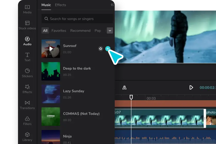Add Sunroof to the timeline
The width and height of the screenshot is (216, 144).
click(x=108, y=49)
